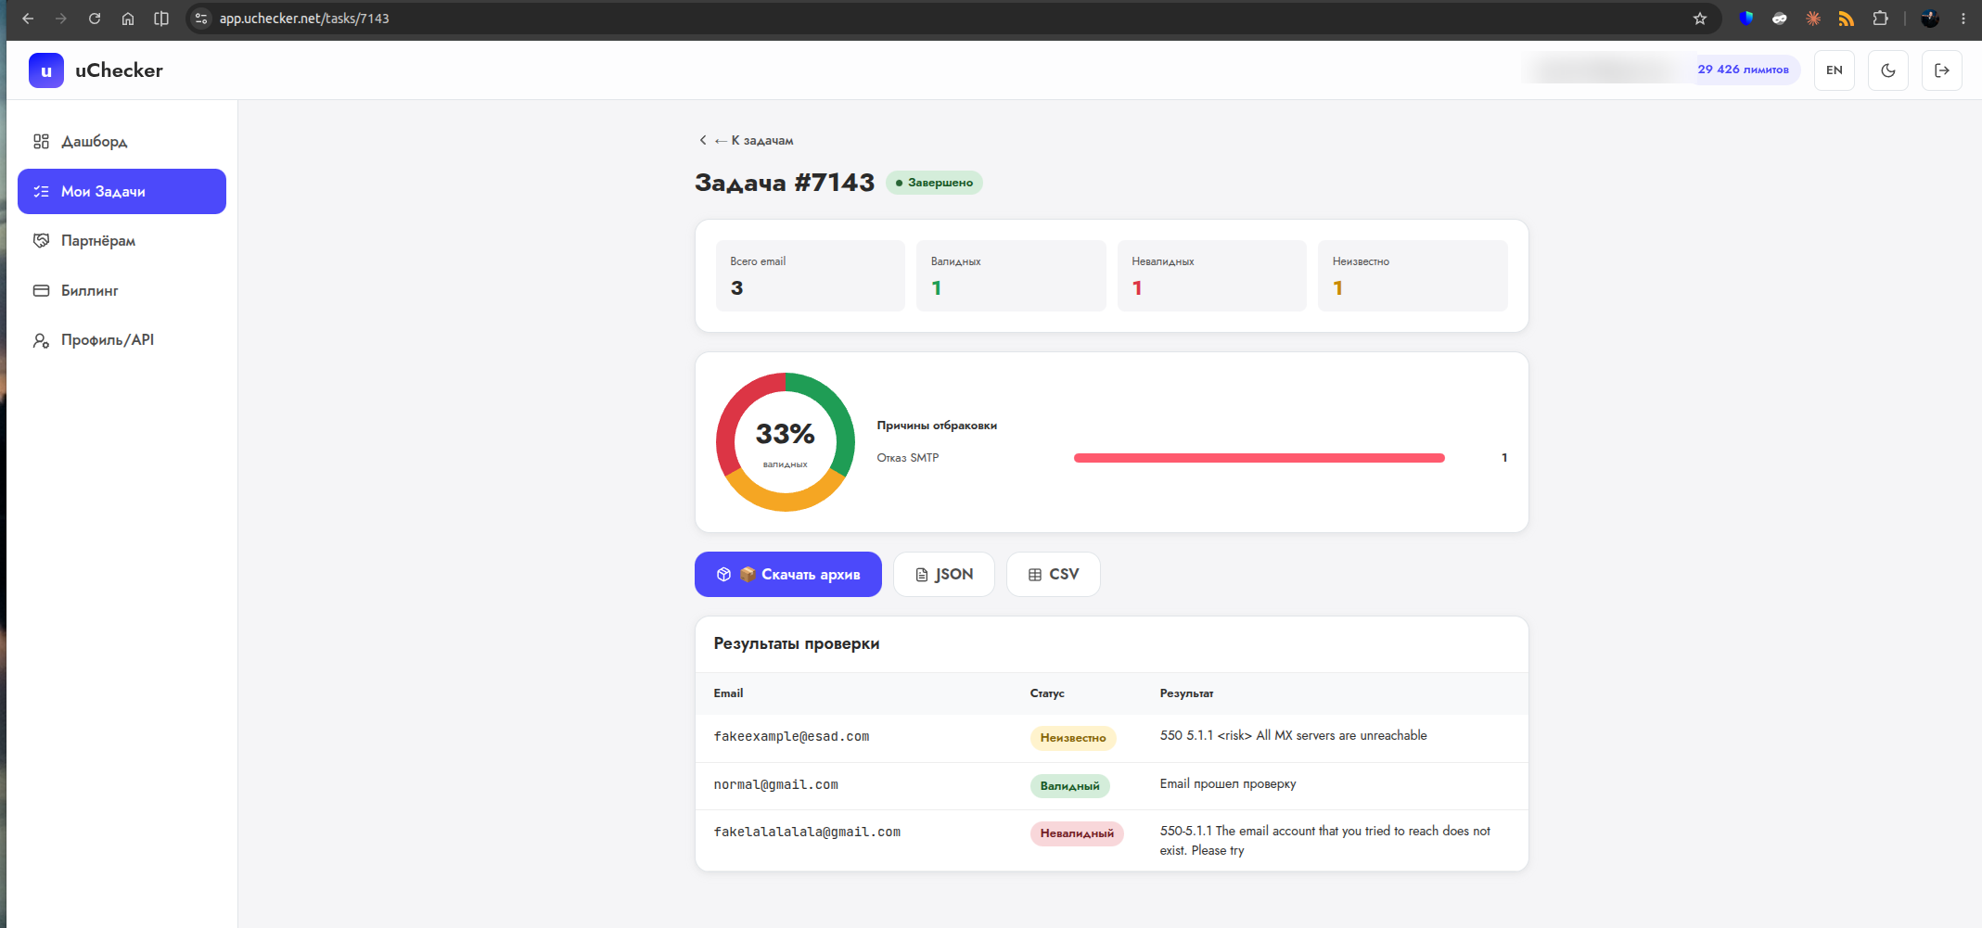Click 'All MX servers are unreachable' result
Viewport: 1982px width, 928px height.
pyautogui.click(x=1294, y=736)
